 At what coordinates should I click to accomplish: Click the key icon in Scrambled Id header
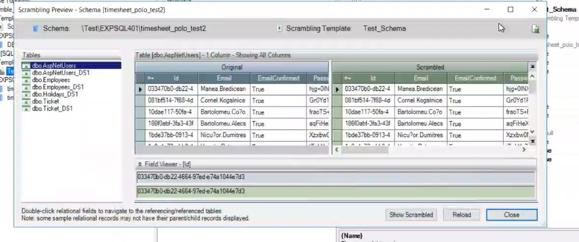pyautogui.click(x=348, y=78)
